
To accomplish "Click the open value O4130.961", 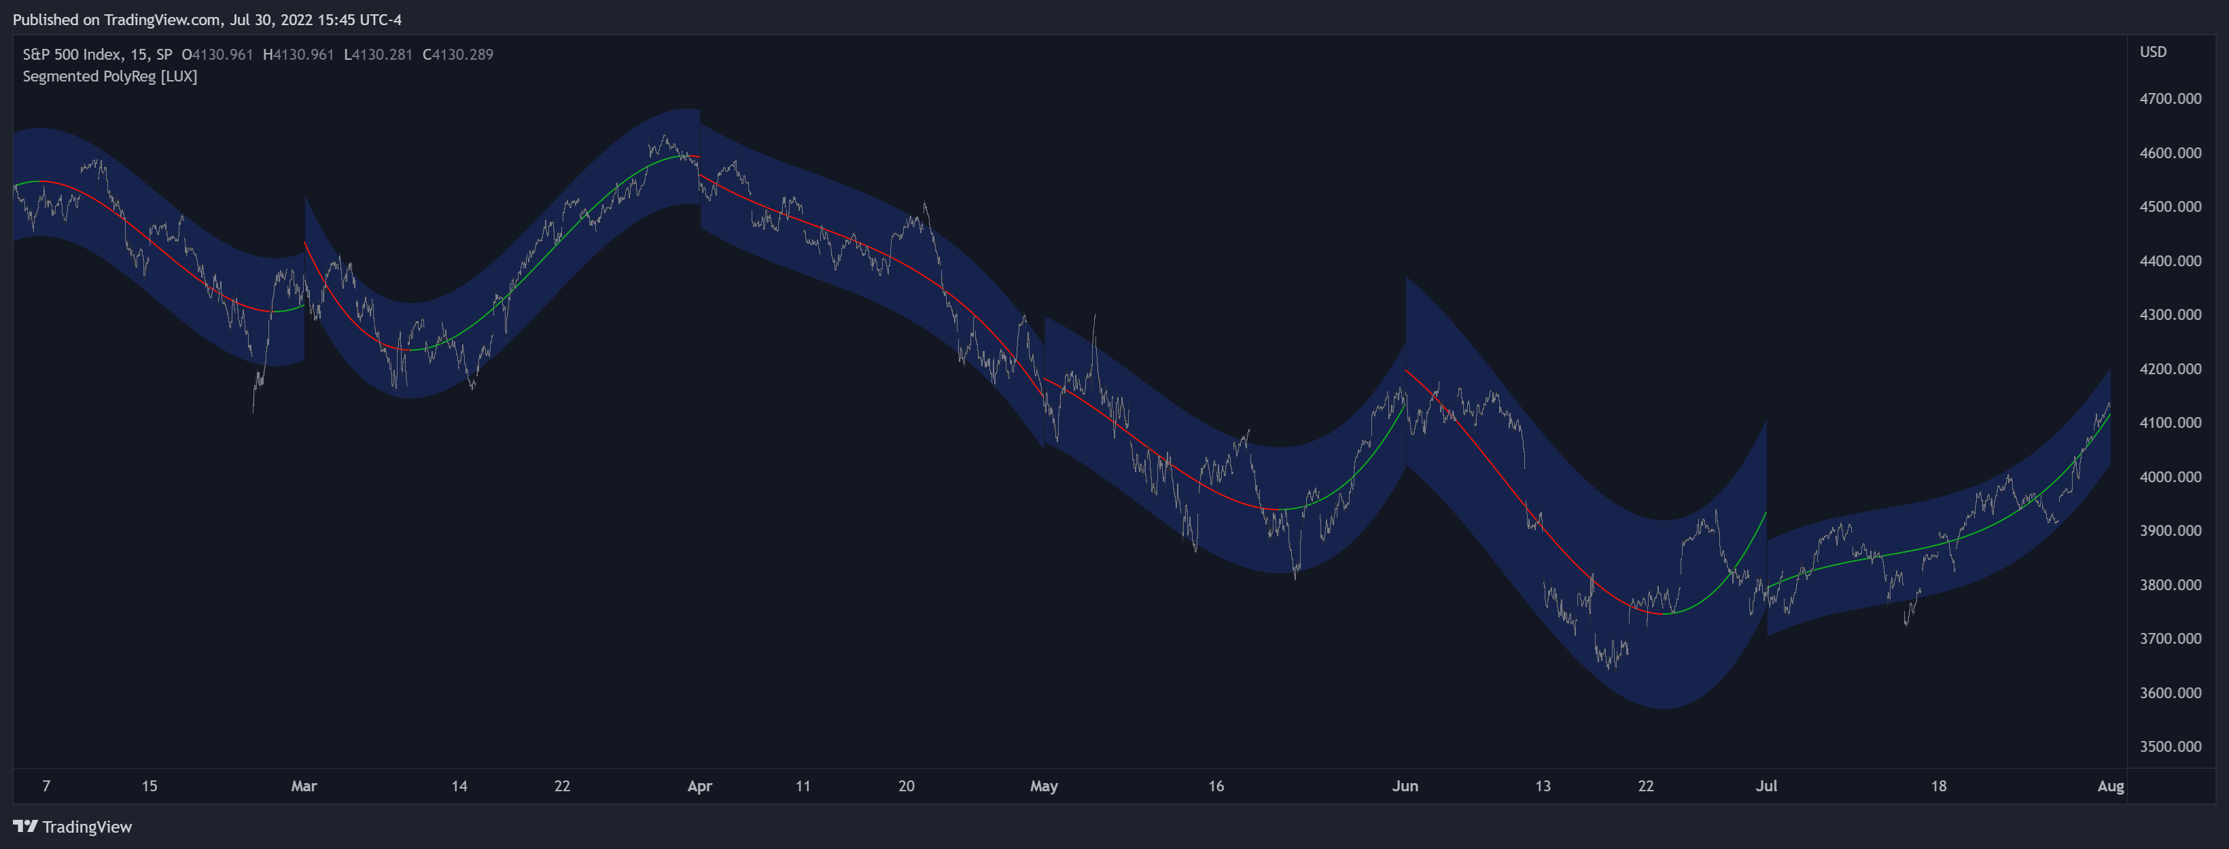I will 217,54.
